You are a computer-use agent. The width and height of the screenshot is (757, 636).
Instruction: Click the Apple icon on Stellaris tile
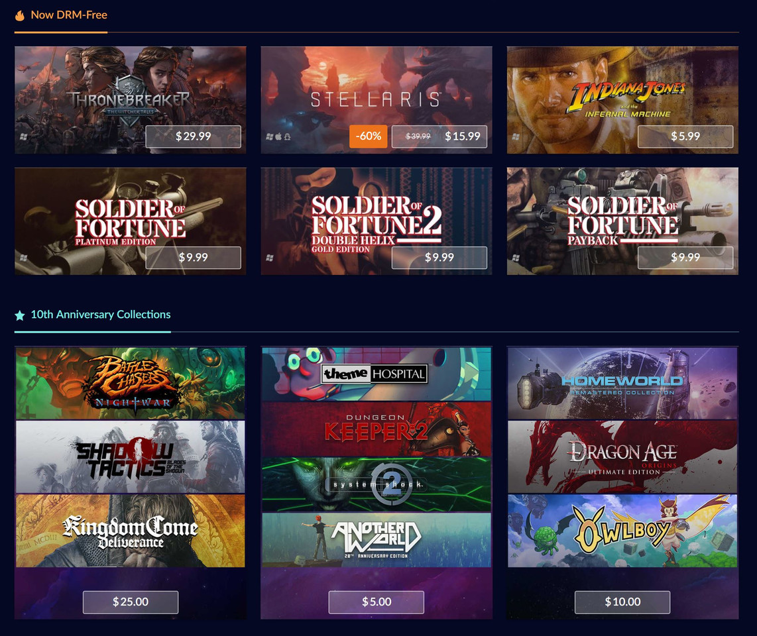point(278,136)
